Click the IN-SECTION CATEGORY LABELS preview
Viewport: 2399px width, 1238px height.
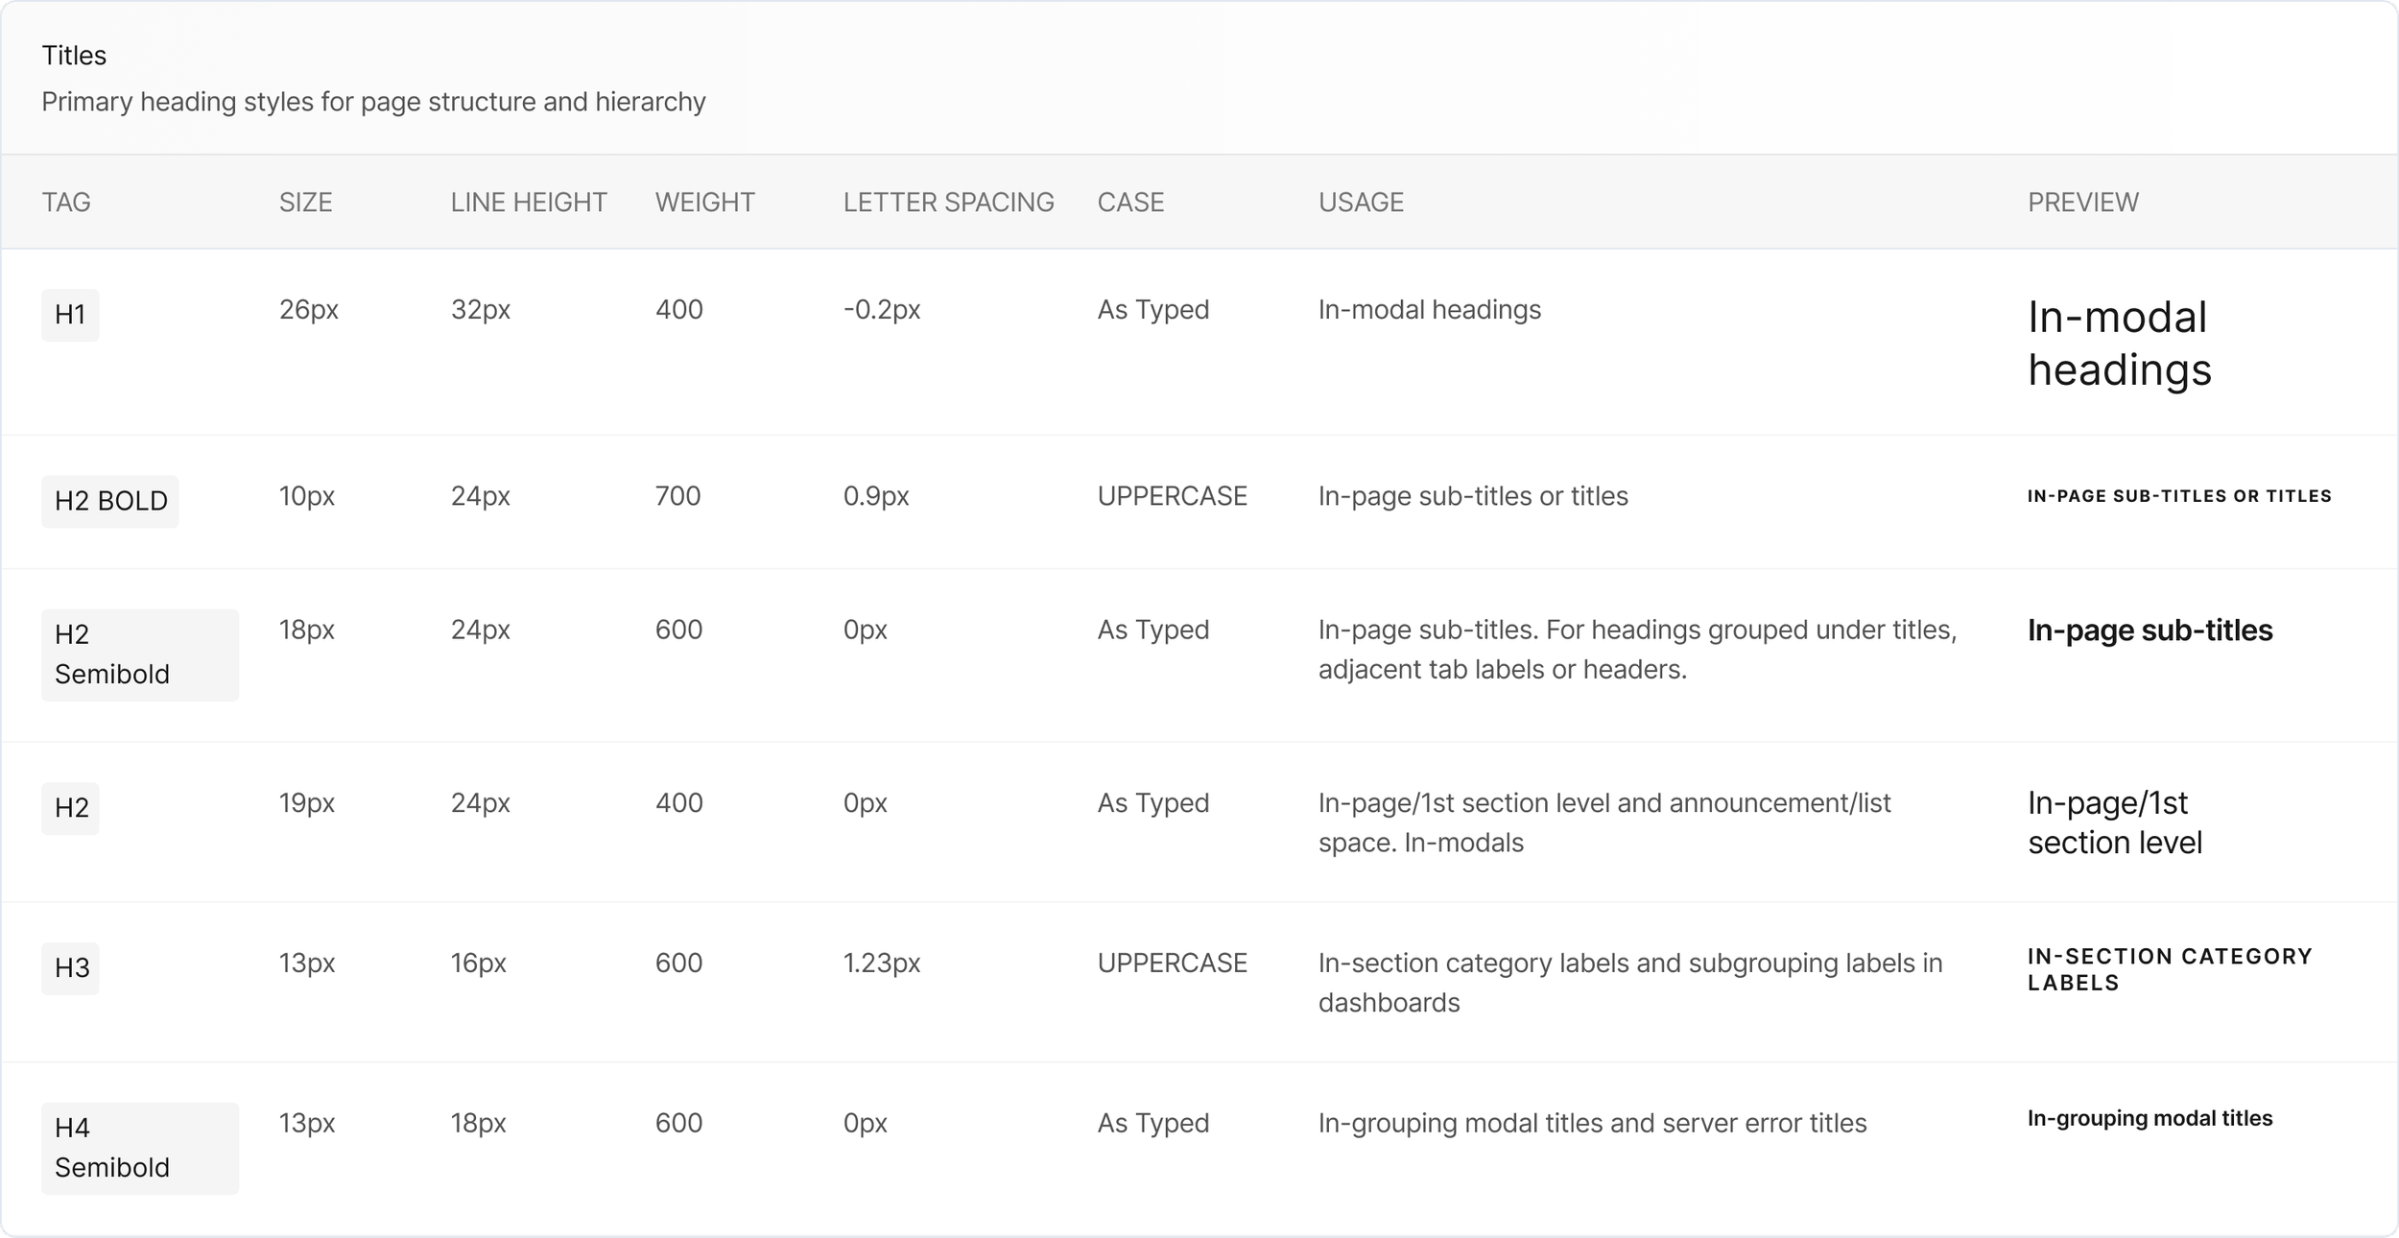click(2169, 969)
